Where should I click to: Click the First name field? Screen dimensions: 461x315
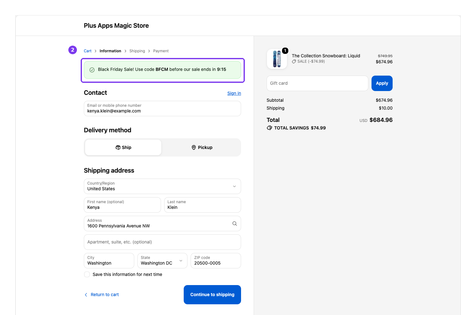pyautogui.click(x=122, y=205)
